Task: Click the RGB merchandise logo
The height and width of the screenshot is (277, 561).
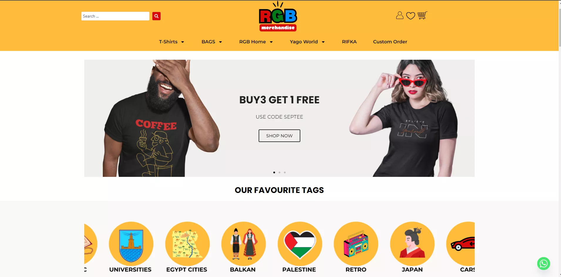Action: (x=278, y=16)
